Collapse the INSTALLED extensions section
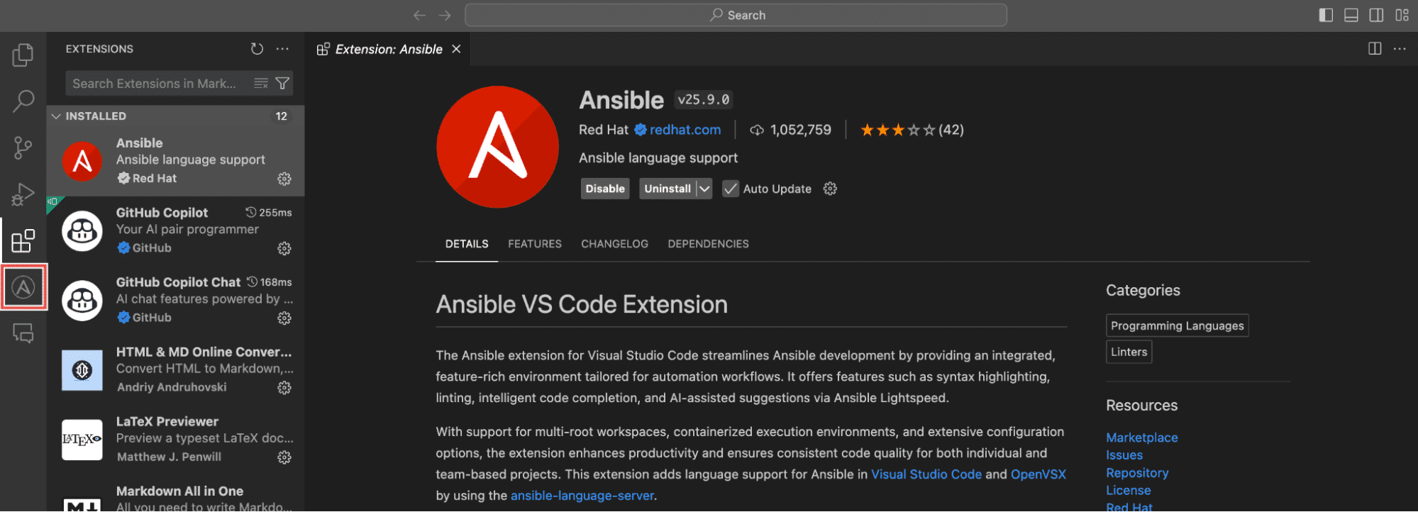This screenshot has height=512, width=1418. coord(57,116)
